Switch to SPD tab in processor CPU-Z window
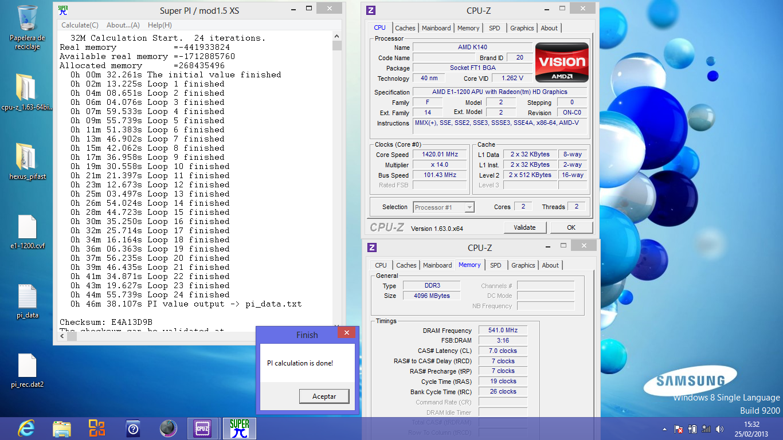Screen dimensions: 783x440 tap(495, 28)
